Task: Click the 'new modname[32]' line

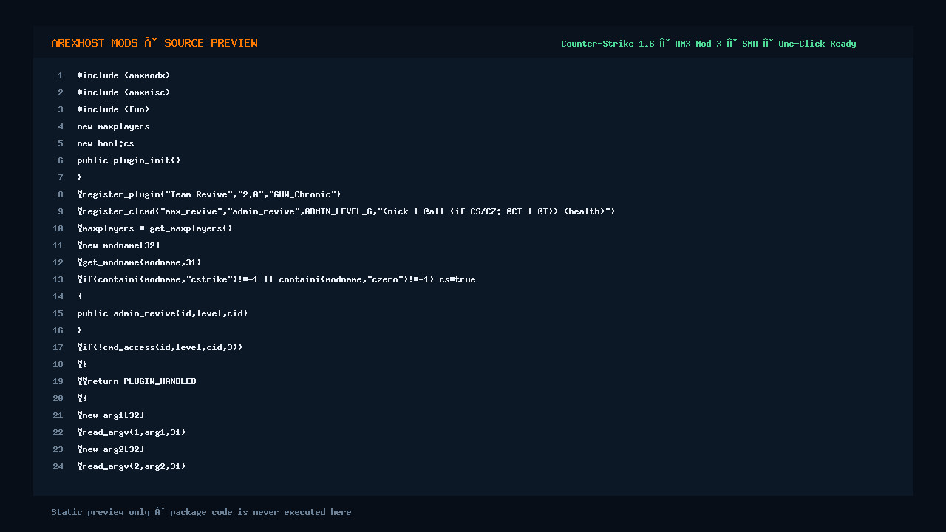Action: 118,245
